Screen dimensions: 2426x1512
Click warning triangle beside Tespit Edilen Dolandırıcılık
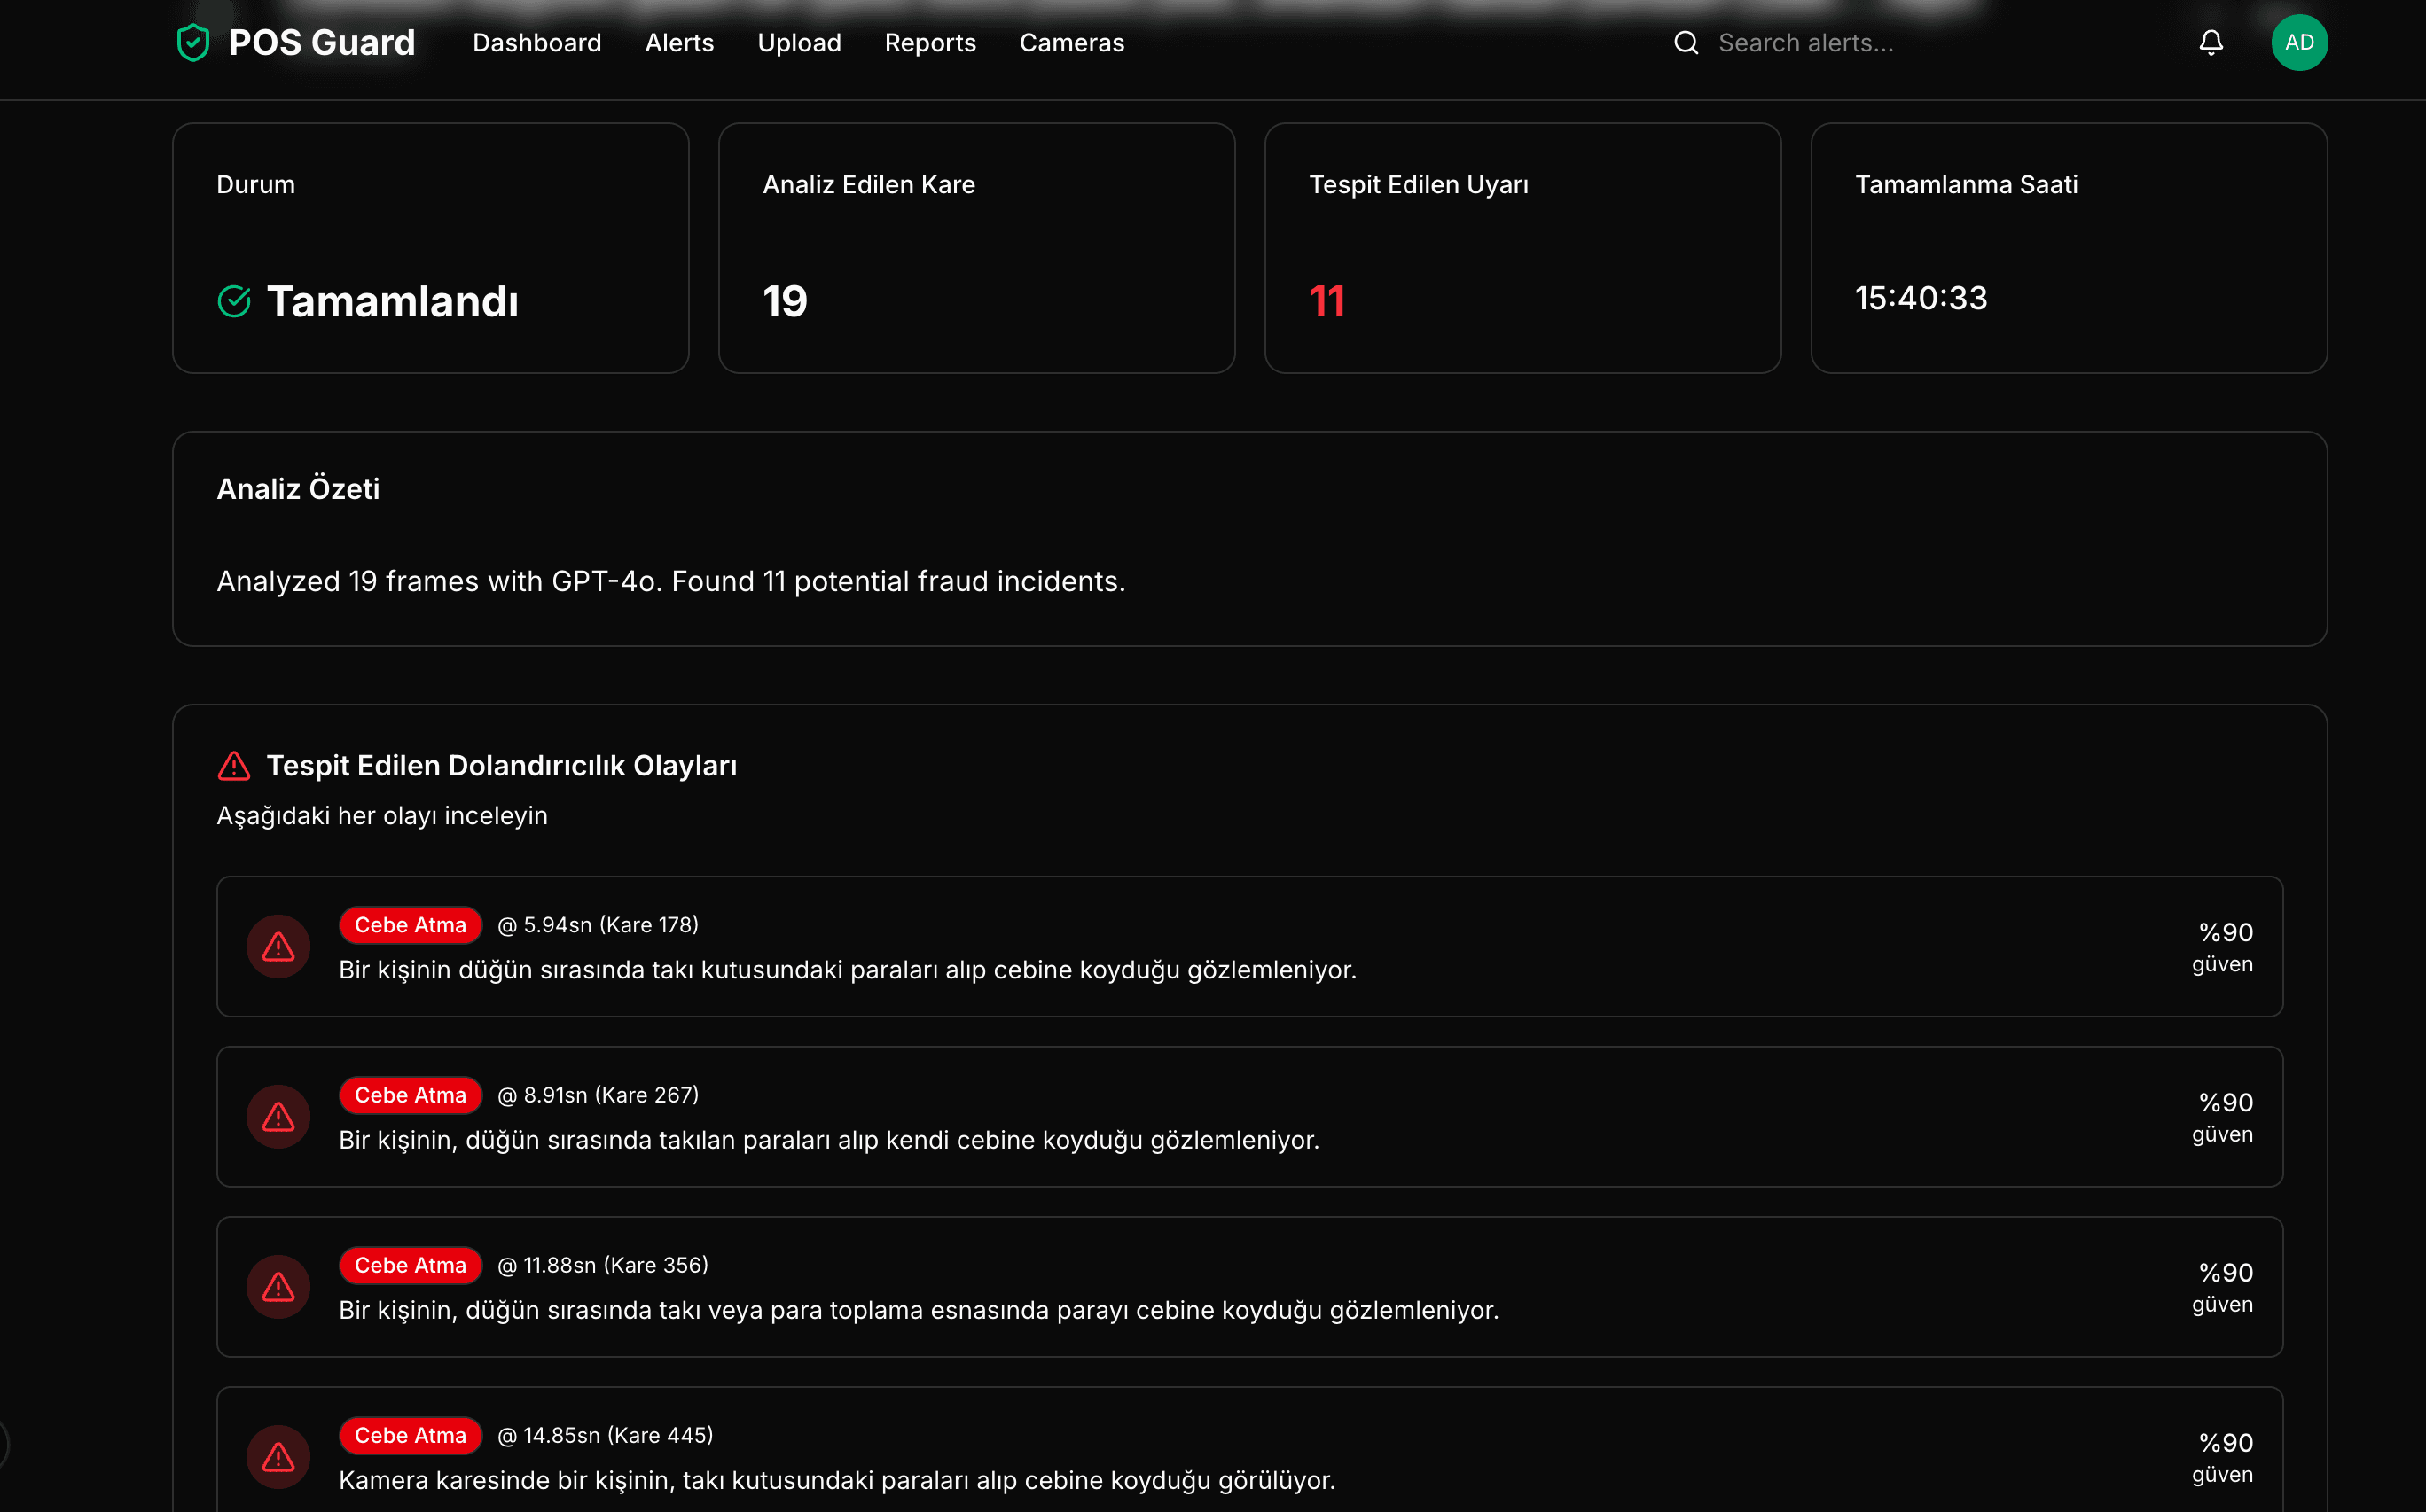click(234, 766)
